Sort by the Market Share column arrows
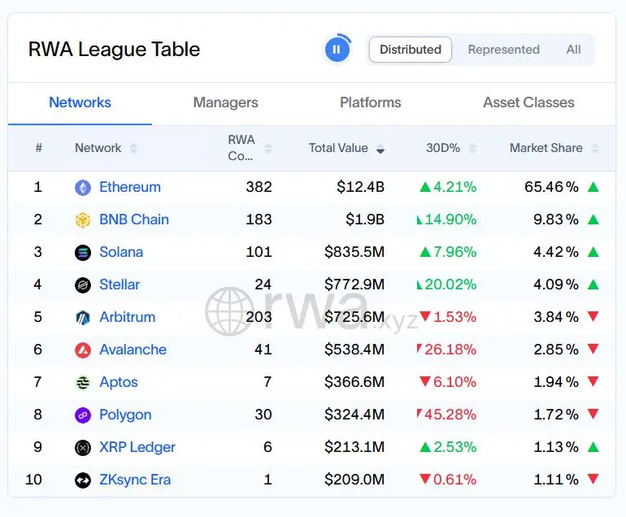 point(595,149)
